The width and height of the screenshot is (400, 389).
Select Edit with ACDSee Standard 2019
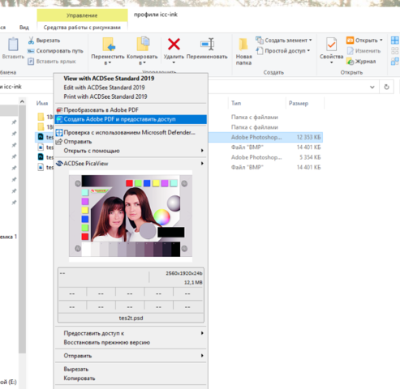pos(104,88)
